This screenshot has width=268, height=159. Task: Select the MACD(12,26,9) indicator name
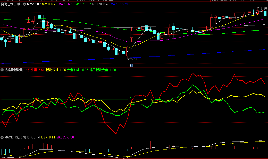pyautogui.click(x=15, y=137)
